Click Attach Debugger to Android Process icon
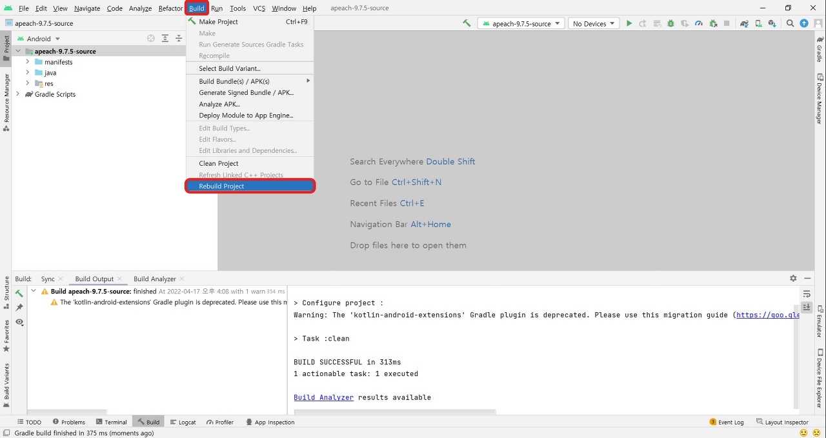This screenshot has width=826, height=438. point(713,23)
